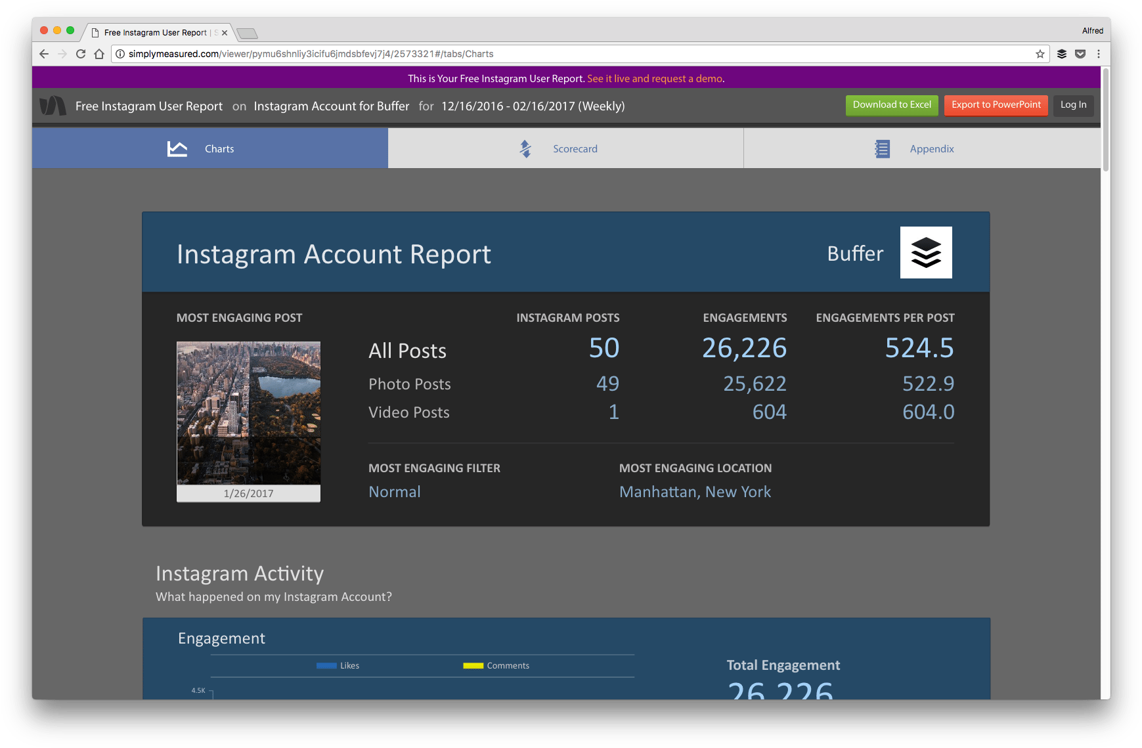Click the Alfred item in the menu bar
1142x748 pixels.
pos(1092,30)
